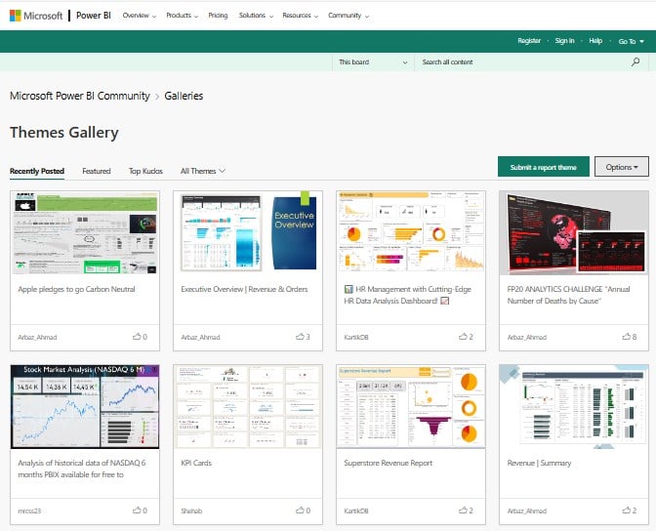This screenshot has width=656, height=531.
Task: Go to Microsoft Power BI Community breadcrumb
Action: (79, 96)
